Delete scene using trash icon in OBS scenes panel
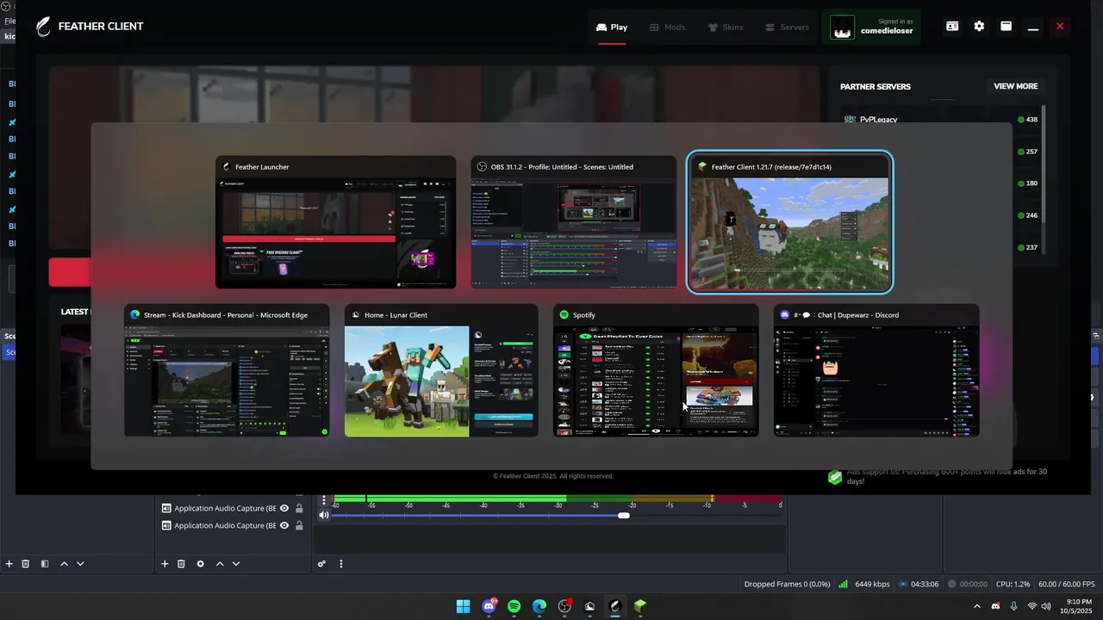 (x=26, y=564)
